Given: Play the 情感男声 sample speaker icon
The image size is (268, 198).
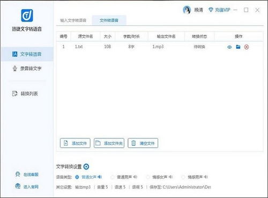Looking at the screenshot, I should [x=206, y=177].
